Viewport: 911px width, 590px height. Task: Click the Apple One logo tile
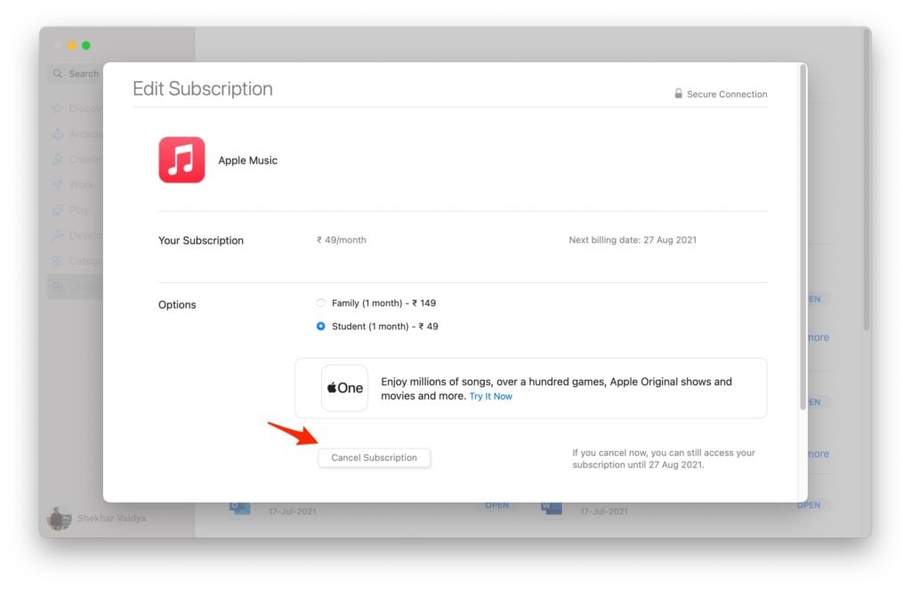pyautogui.click(x=344, y=388)
